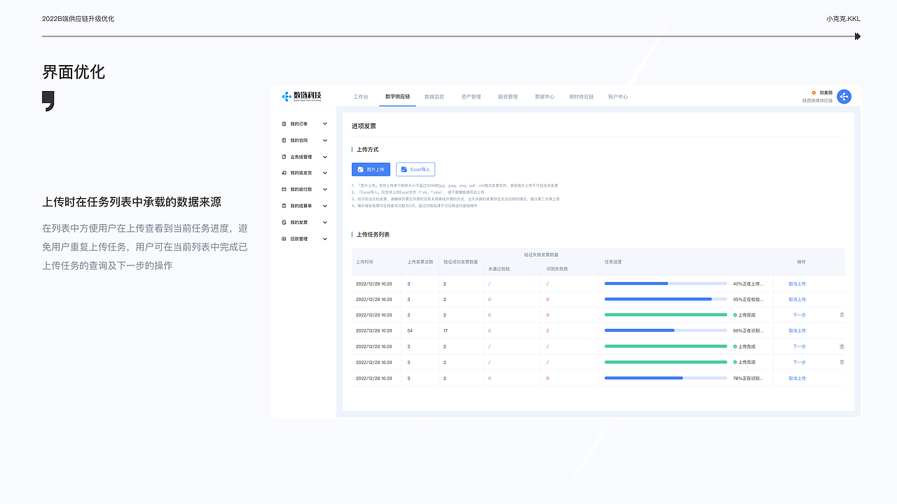Expand the 我的订单 chevron

pos(325,124)
